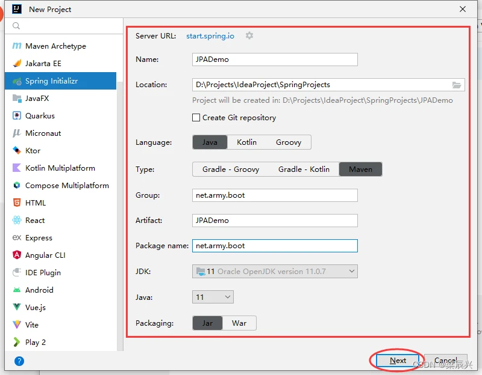This screenshot has width=482, height=375.
Task: Select Vue.js project type
Action: [x=61, y=307]
